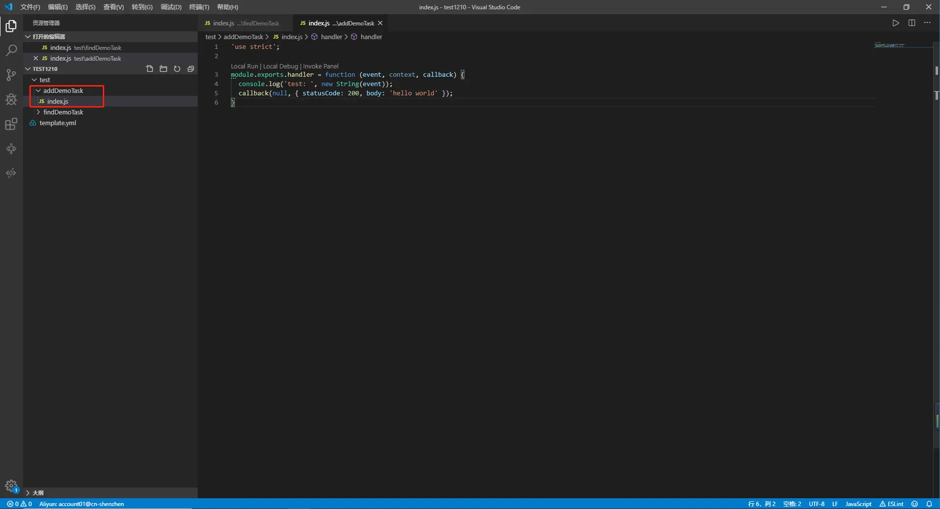Change the JavaScript language mode in status bar
The image size is (940, 509).
(x=858, y=504)
